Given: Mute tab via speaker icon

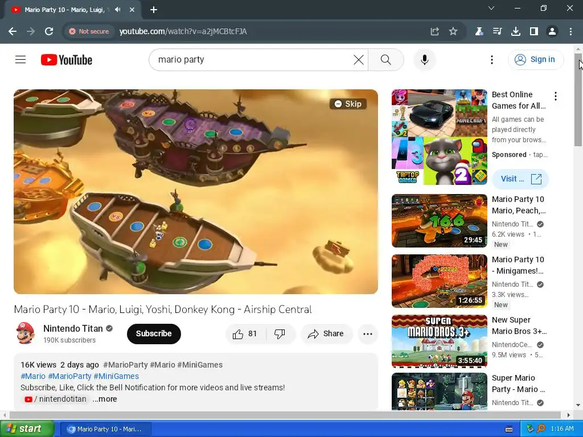Looking at the screenshot, I should pyautogui.click(x=118, y=10).
